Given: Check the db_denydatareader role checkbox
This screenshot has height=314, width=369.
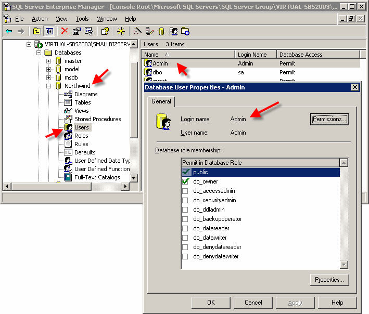Looking at the screenshot, I should coord(185,247).
